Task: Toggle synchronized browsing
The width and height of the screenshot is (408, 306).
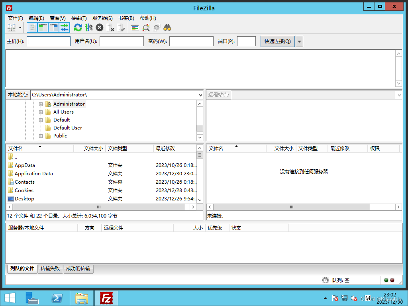Action: point(156,27)
